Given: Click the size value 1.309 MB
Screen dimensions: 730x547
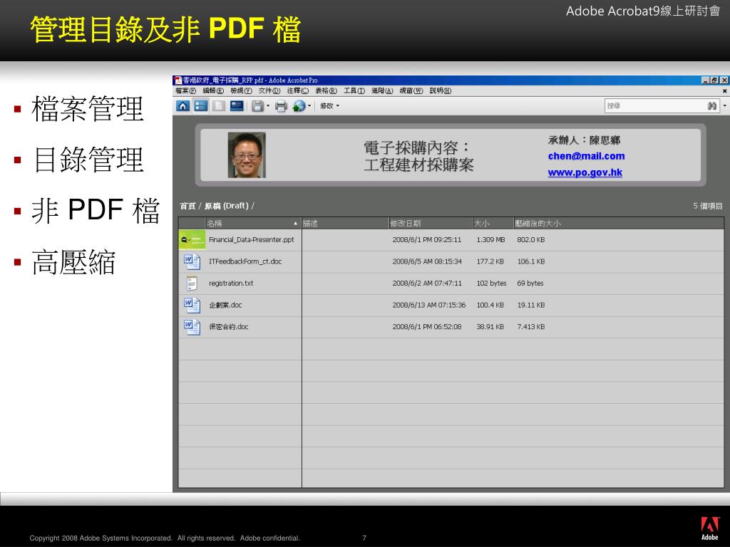Looking at the screenshot, I should (490, 239).
